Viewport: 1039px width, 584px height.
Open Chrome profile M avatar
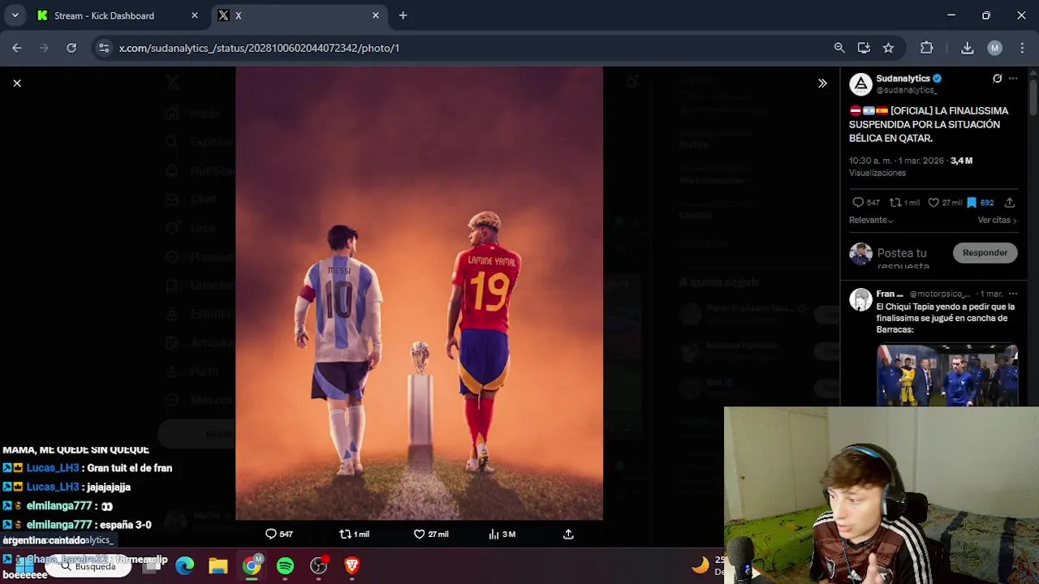(994, 48)
